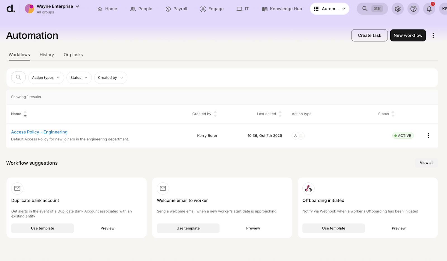Open row options for Access Policy workflow
Screen dimensions: 447x261
(x=428, y=136)
